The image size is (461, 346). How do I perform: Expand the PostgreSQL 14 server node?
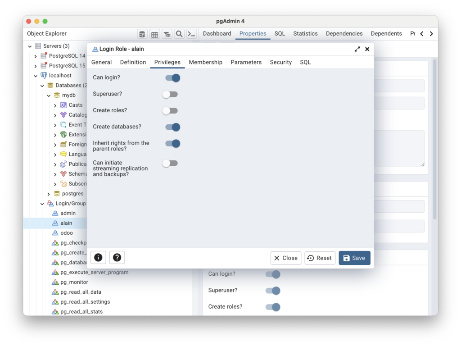[36, 56]
